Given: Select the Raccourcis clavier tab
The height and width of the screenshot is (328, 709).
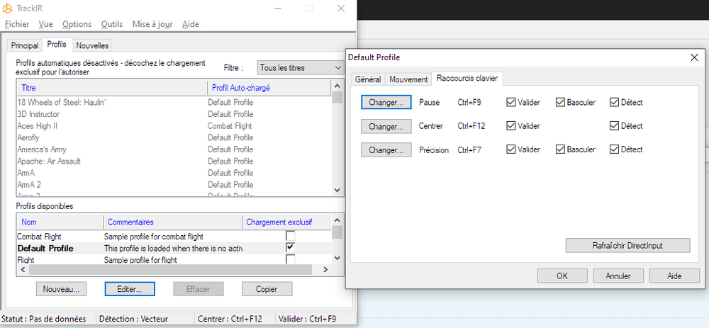Looking at the screenshot, I should [467, 78].
